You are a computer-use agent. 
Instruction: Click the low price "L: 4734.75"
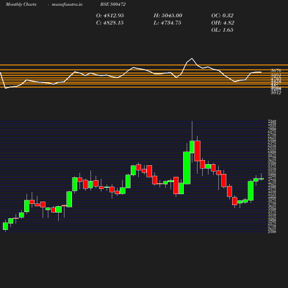(167, 22)
